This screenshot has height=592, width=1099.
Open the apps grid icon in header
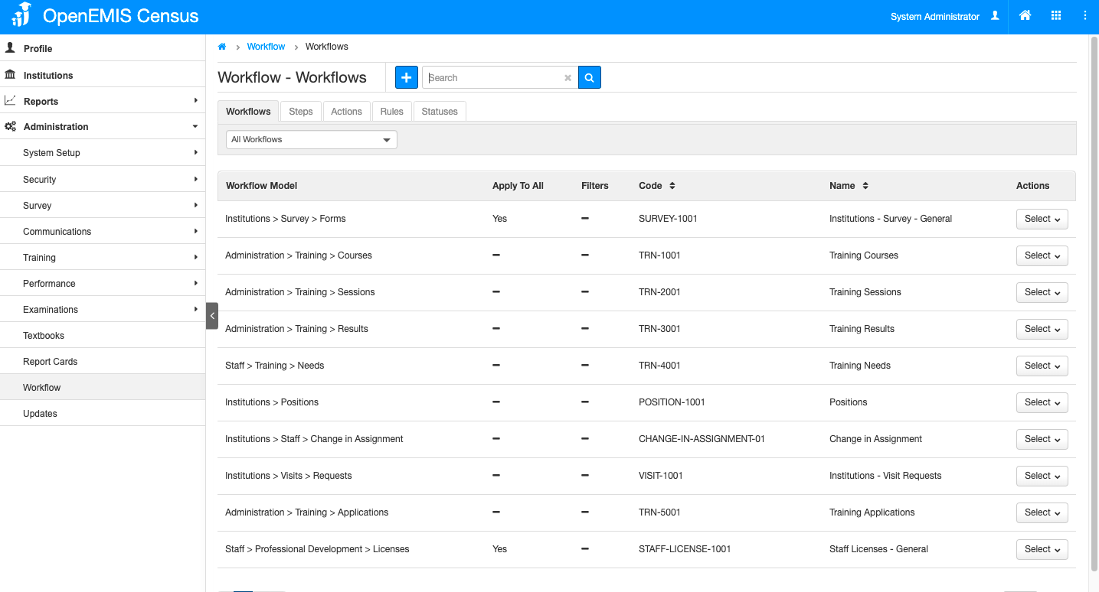coord(1056,15)
